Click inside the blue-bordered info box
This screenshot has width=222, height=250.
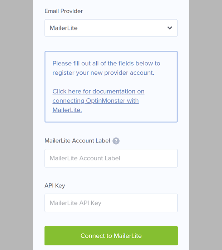[111, 86]
